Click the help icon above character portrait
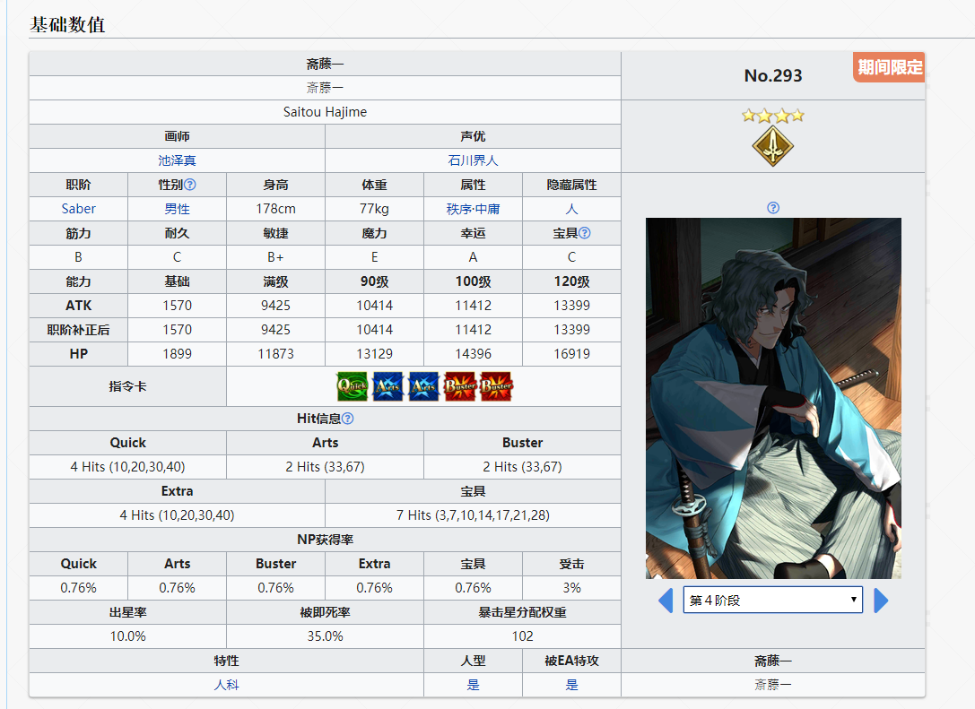This screenshot has height=709, width=975. point(773,208)
